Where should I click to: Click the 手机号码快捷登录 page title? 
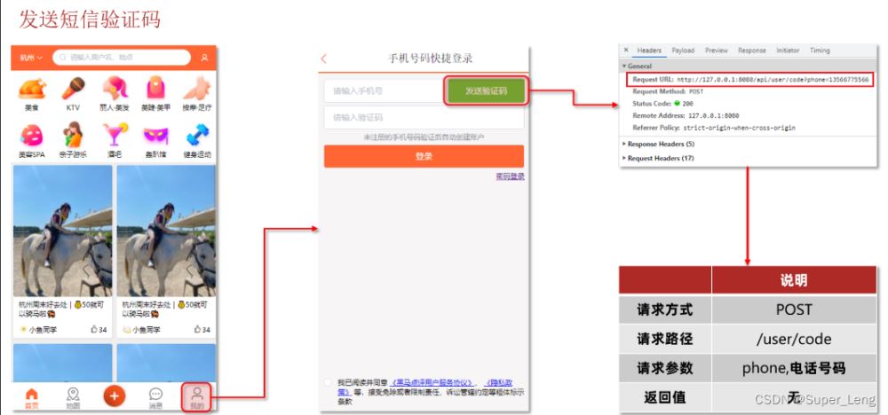(x=430, y=59)
